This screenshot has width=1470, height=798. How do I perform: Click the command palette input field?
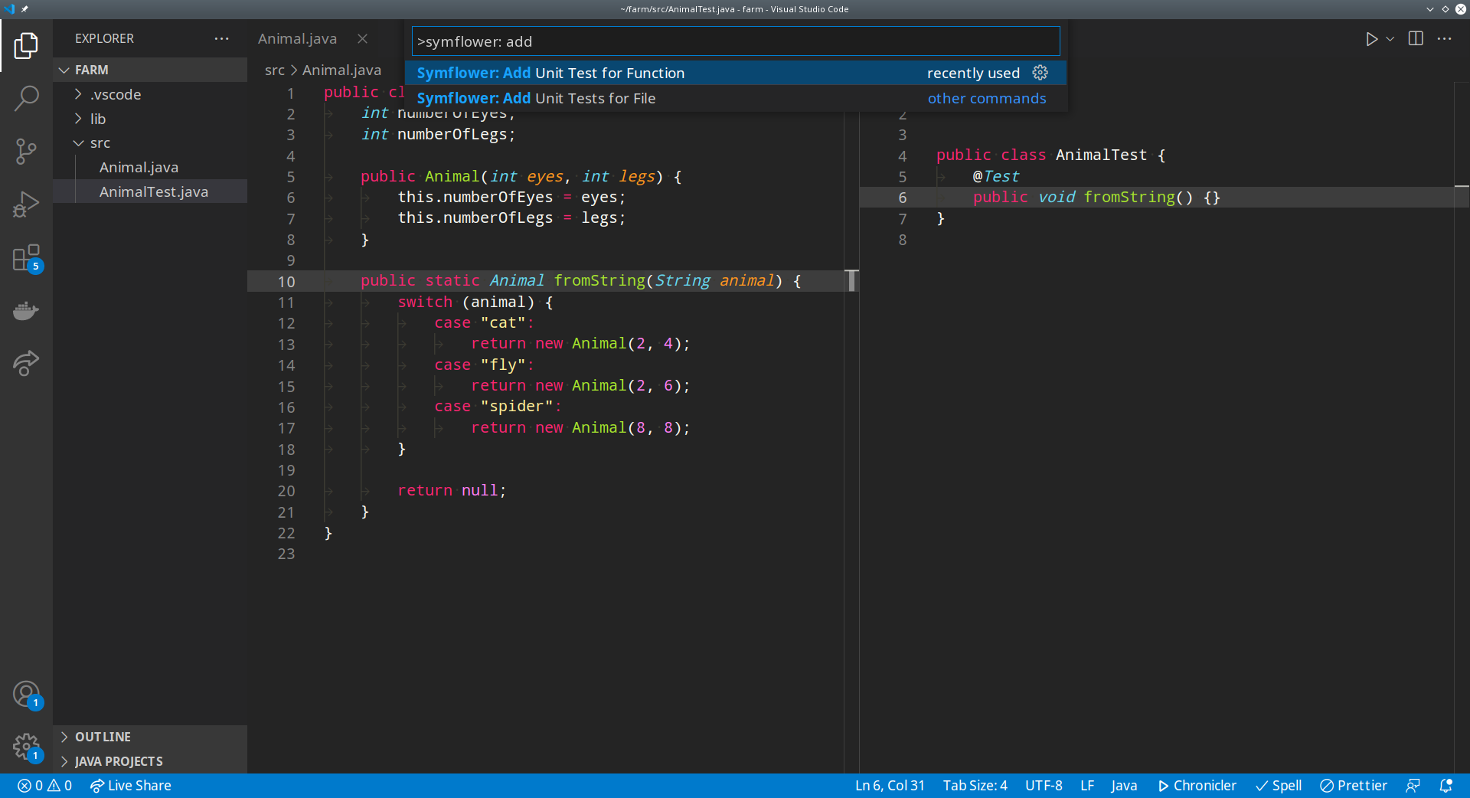736,41
